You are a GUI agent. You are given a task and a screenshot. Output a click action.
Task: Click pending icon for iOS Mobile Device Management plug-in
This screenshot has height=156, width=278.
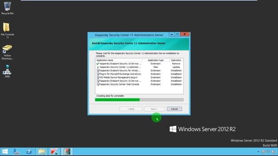pyautogui.click(x=98, y=77)
